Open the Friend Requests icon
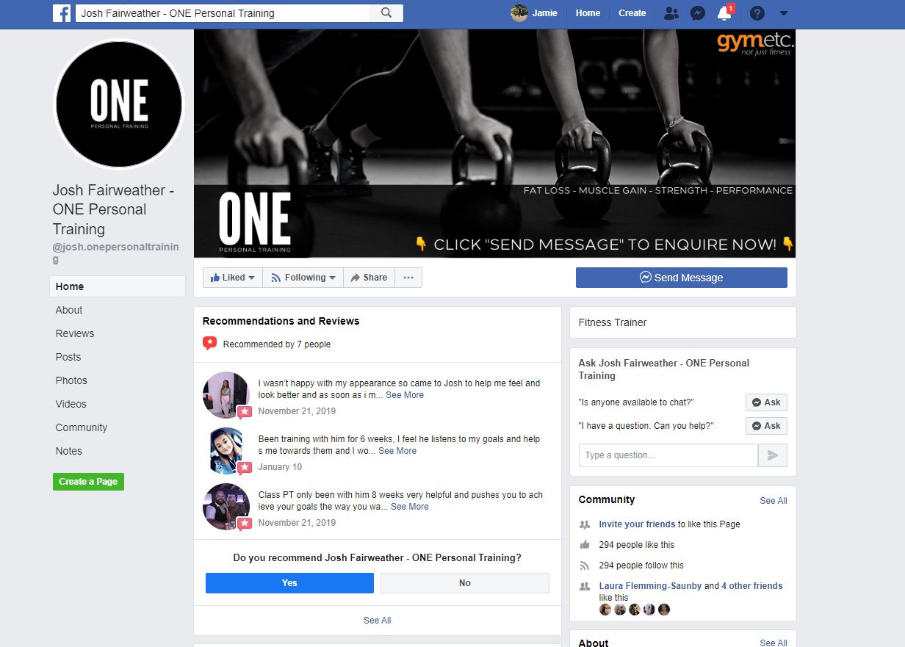This screenshot has width=905, height=647. (671, 13)
